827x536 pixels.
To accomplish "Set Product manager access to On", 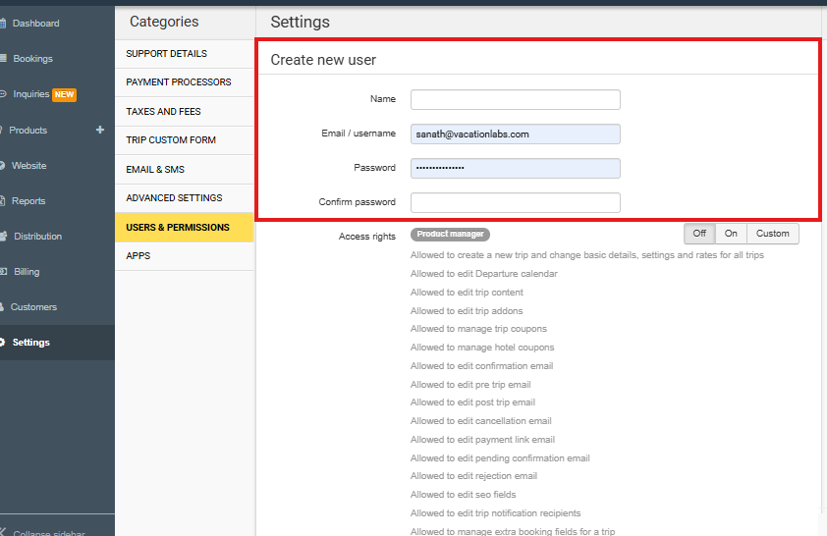I will coord(731,234).
